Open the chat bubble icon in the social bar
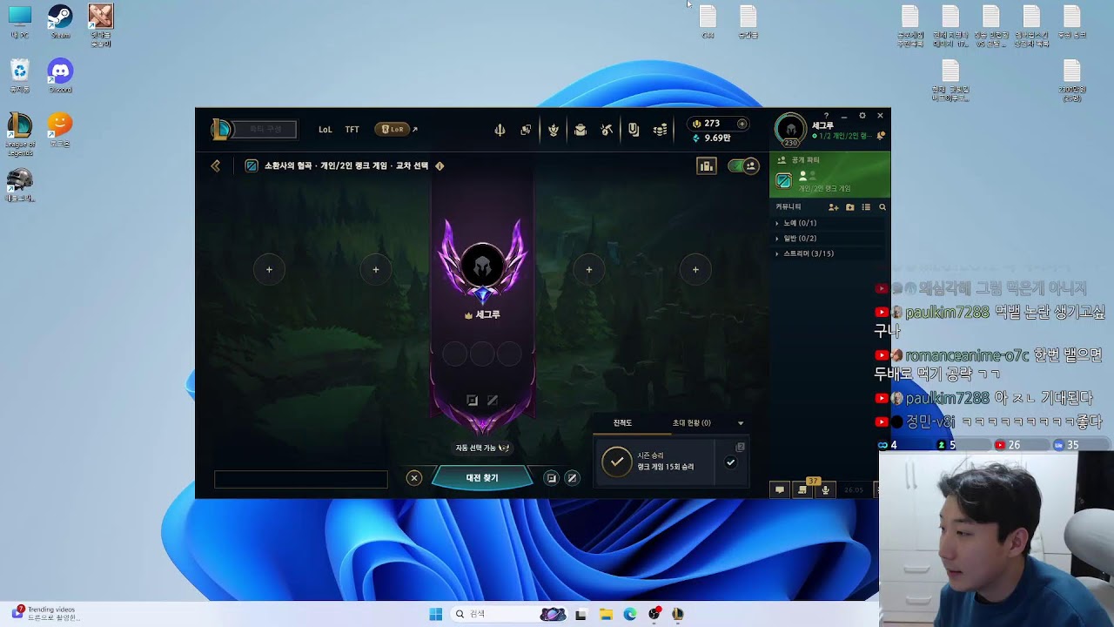This screenshot has width=1114, height=627. click(x=780, y=489)
